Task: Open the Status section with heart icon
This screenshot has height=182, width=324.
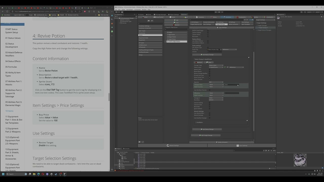Action: (x=214, y=17)
